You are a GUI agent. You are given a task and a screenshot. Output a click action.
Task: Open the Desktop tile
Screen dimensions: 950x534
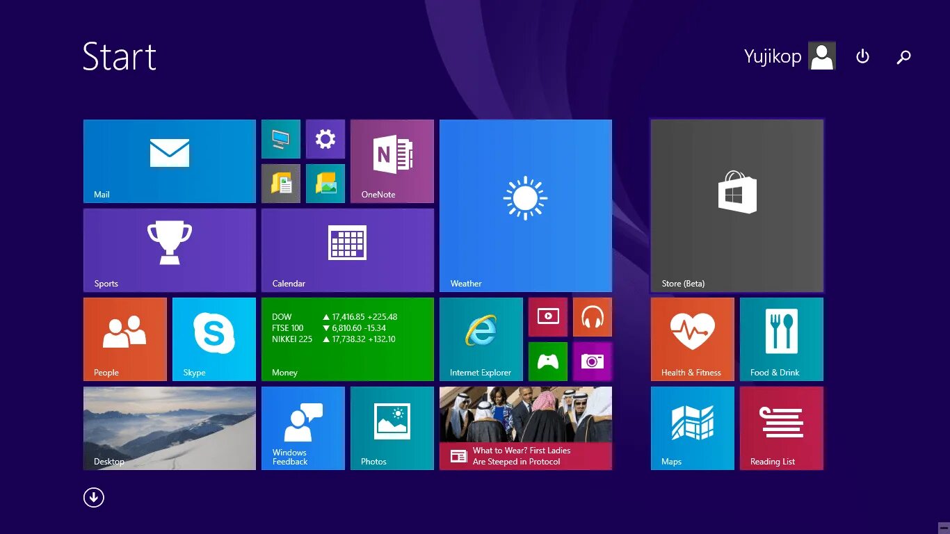click(x=170, y=428)
